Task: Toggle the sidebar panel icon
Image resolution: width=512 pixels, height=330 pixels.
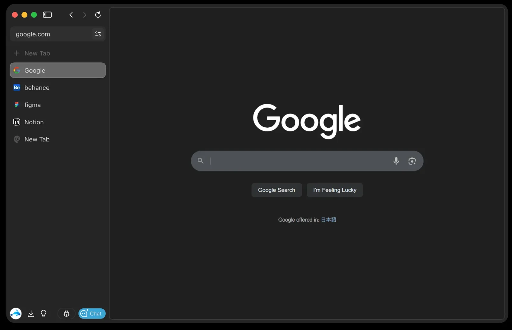Action: (x=47, y=15)
